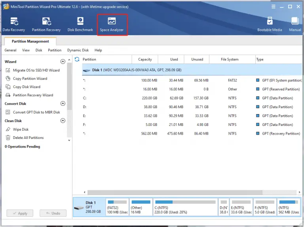Collapse the Clean Disk section

[63, 121]
